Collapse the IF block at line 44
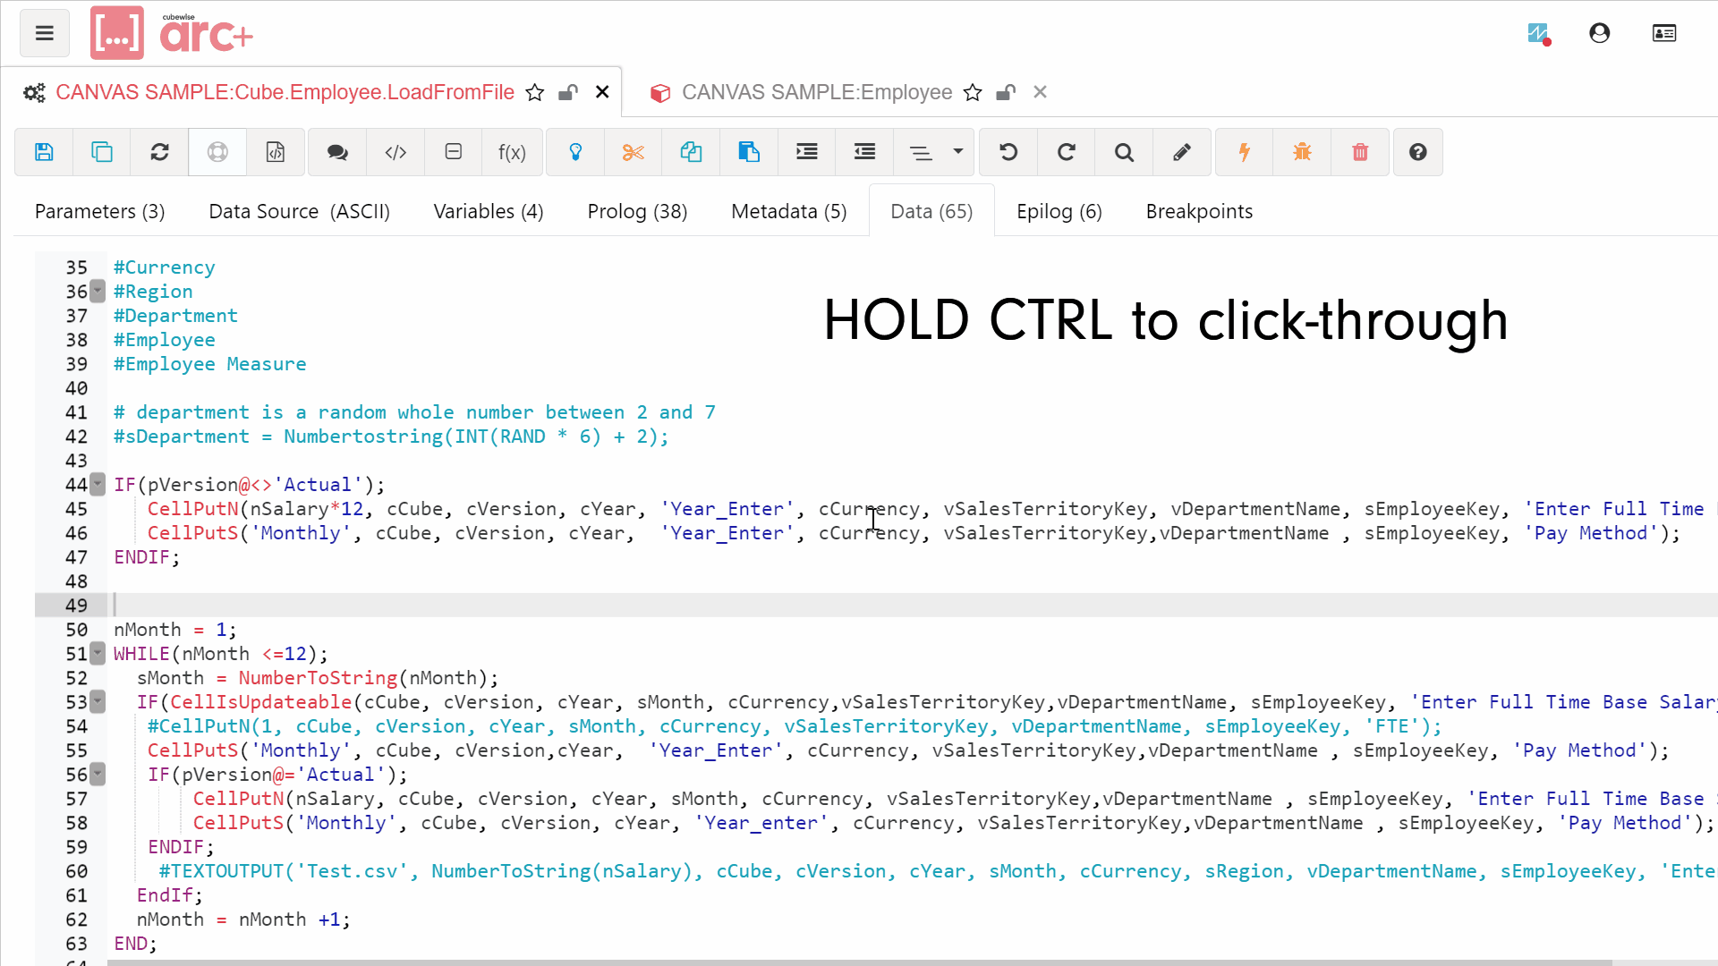 pos(98,485)
